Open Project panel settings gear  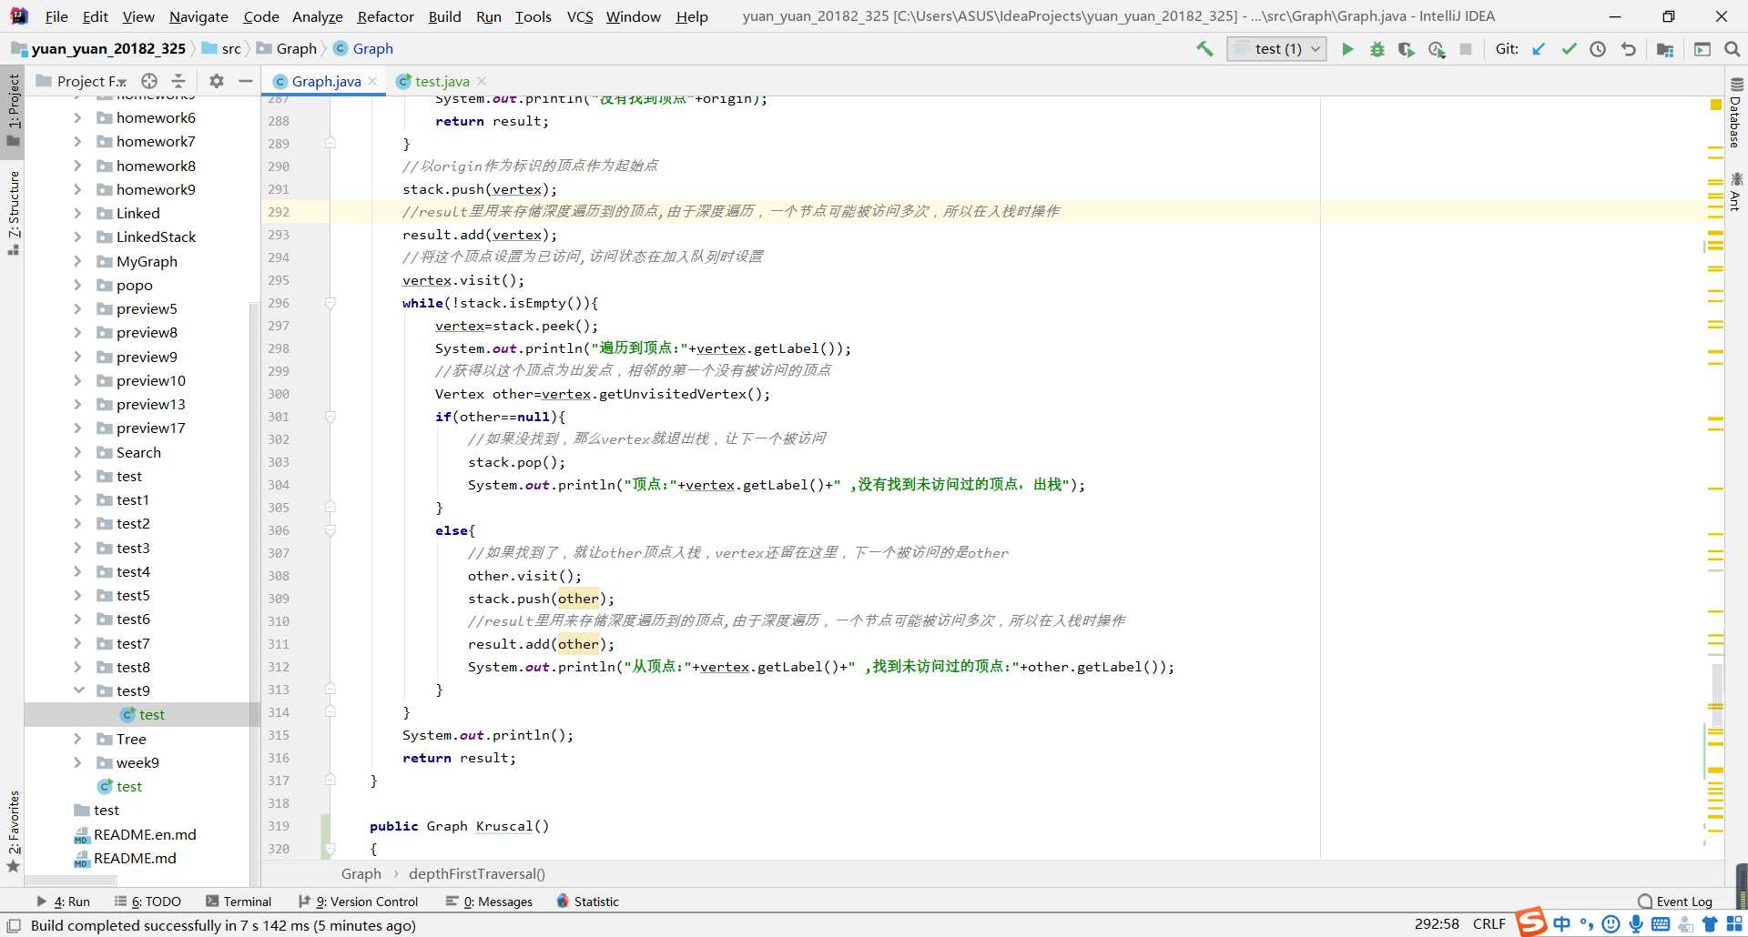pos(216,81)
